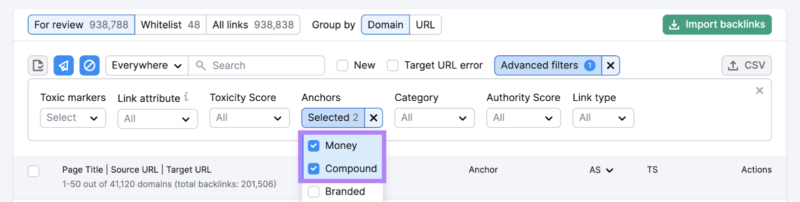
Task: Click the Link attribute info icon
Action: (x=186, y=97)
